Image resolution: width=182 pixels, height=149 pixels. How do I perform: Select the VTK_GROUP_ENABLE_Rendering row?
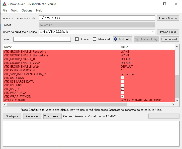tap(89, 52)
